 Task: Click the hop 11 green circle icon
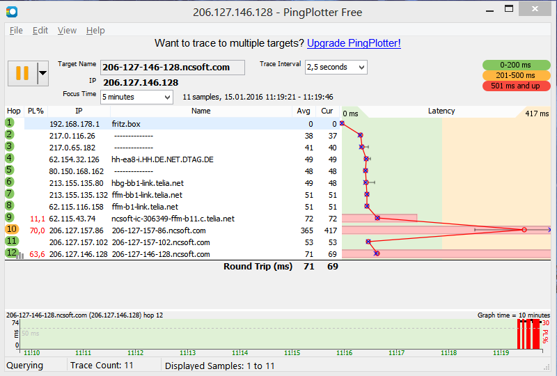pyautogui.click(x=11, y=242)
